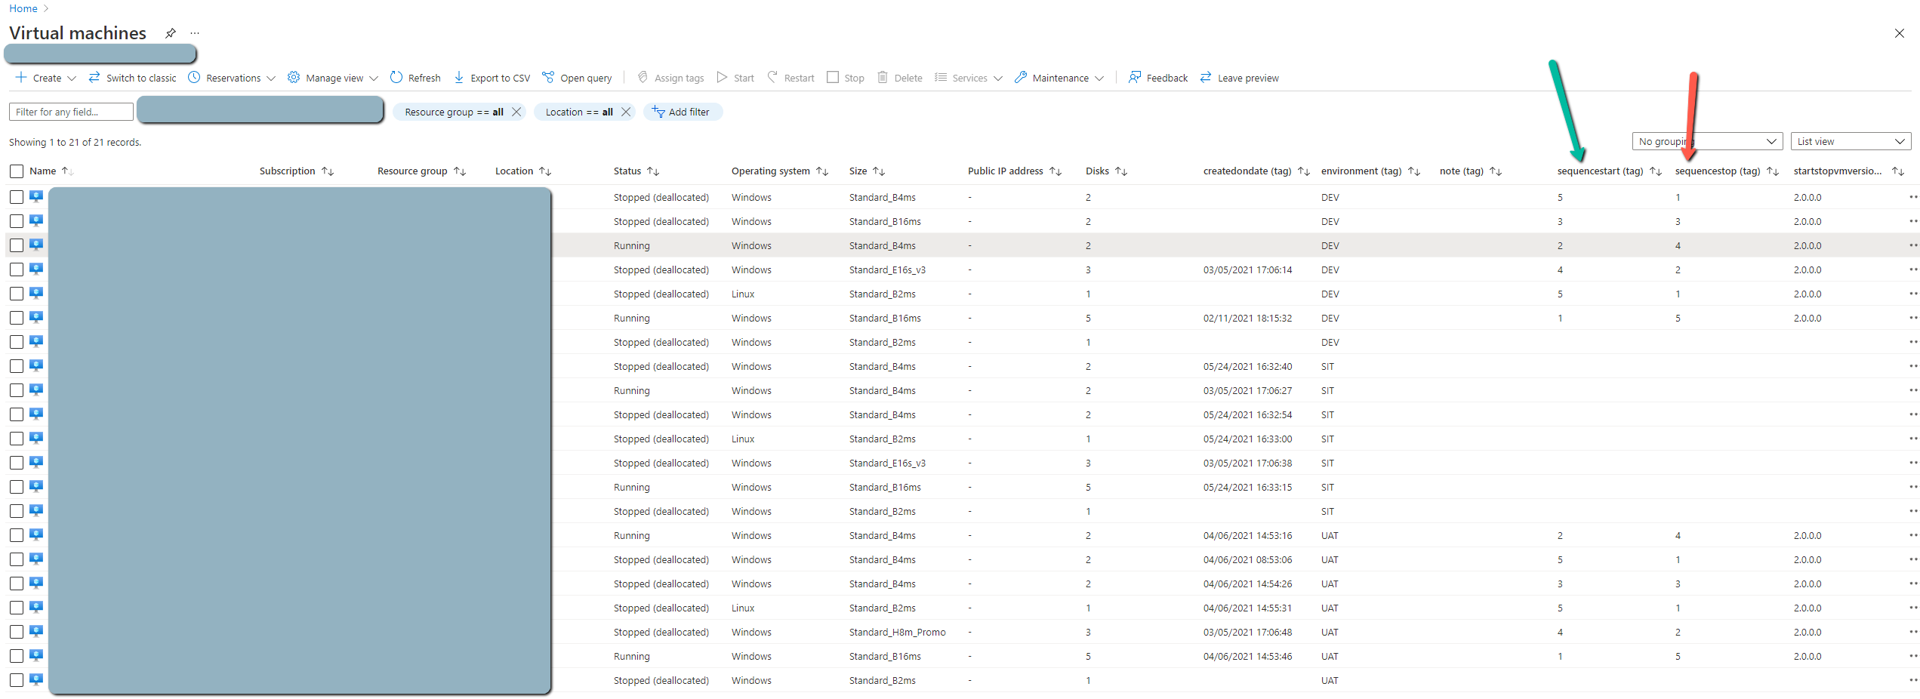Click the Filter for any field input box
Image resolution: width=1920 pixels, height=699 pixels.
click(x=70, y=111)
